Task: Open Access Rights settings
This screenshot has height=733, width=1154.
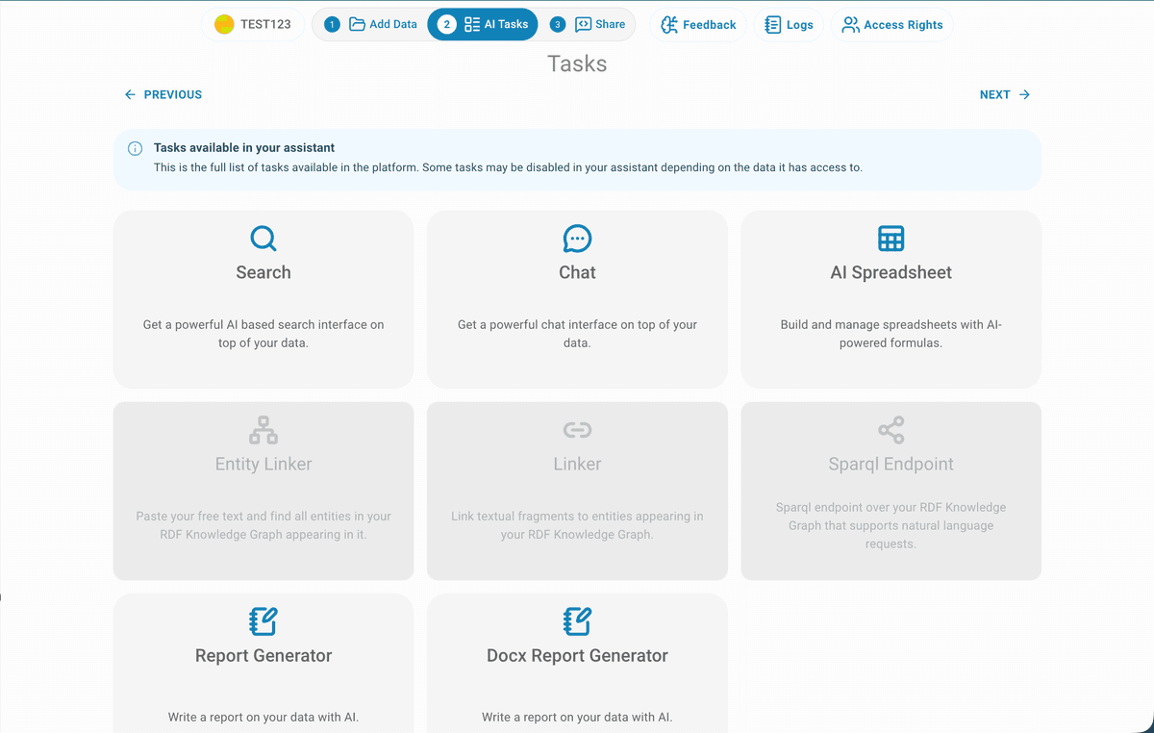Action: click(x=891, y=25)
